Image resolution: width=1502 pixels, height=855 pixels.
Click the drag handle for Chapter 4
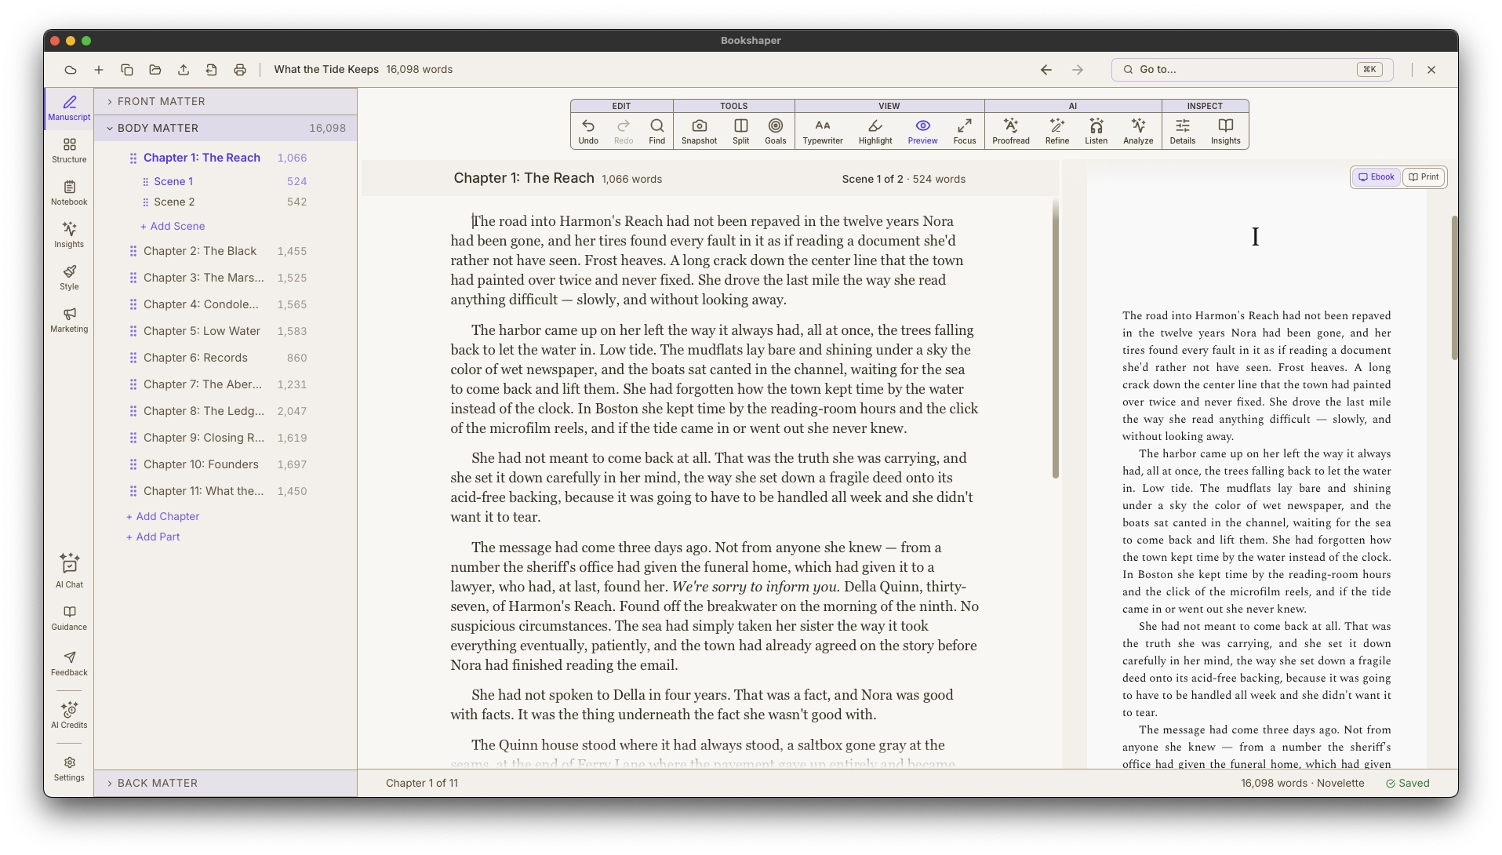(x=133, y=304)
